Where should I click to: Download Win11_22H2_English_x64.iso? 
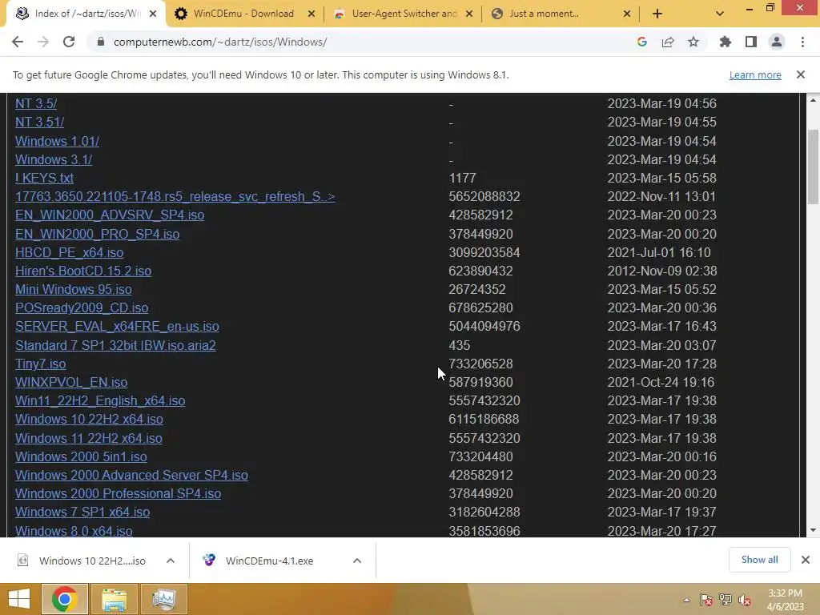pos(100,400)
